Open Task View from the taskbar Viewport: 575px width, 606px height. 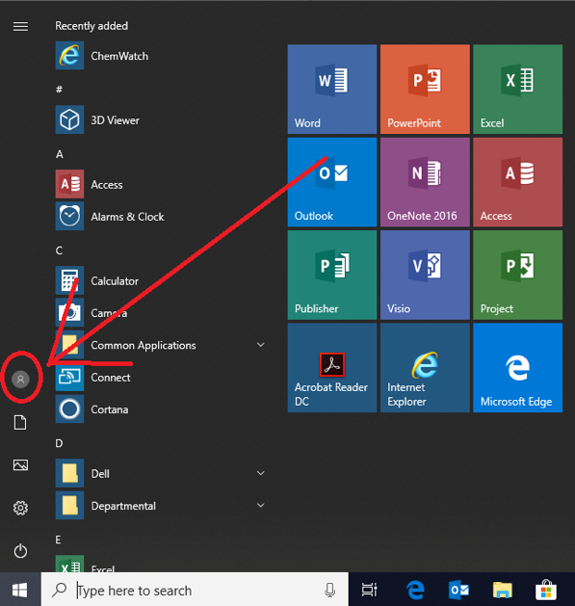click(x=369, y=590)
